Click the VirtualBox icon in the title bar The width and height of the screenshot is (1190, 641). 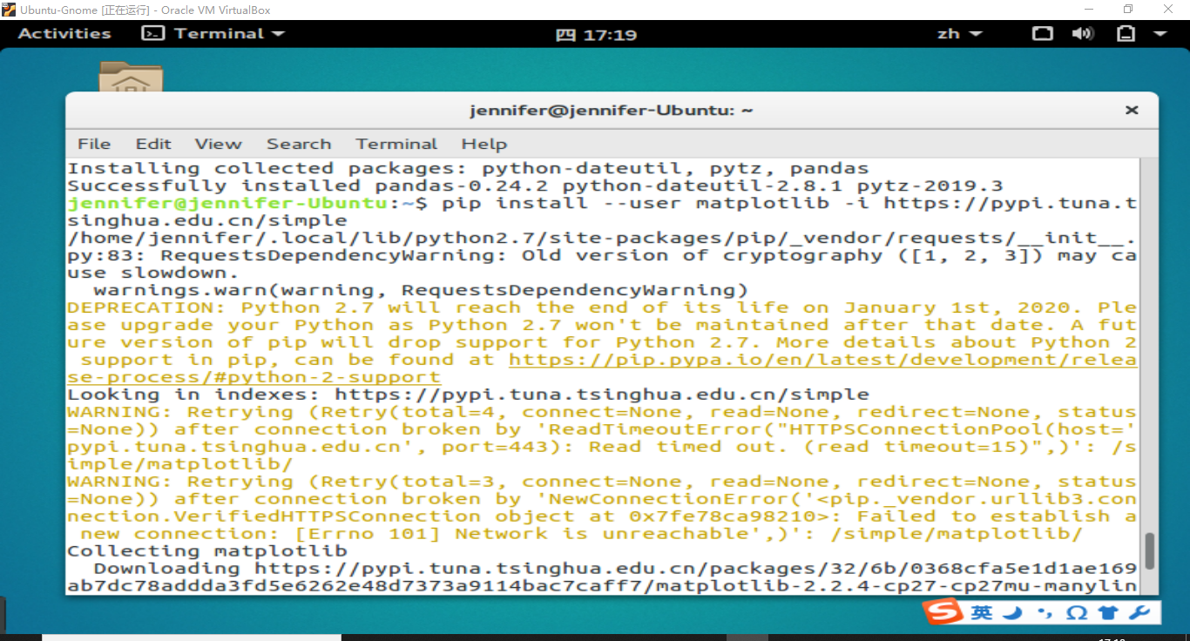point(9,10)
